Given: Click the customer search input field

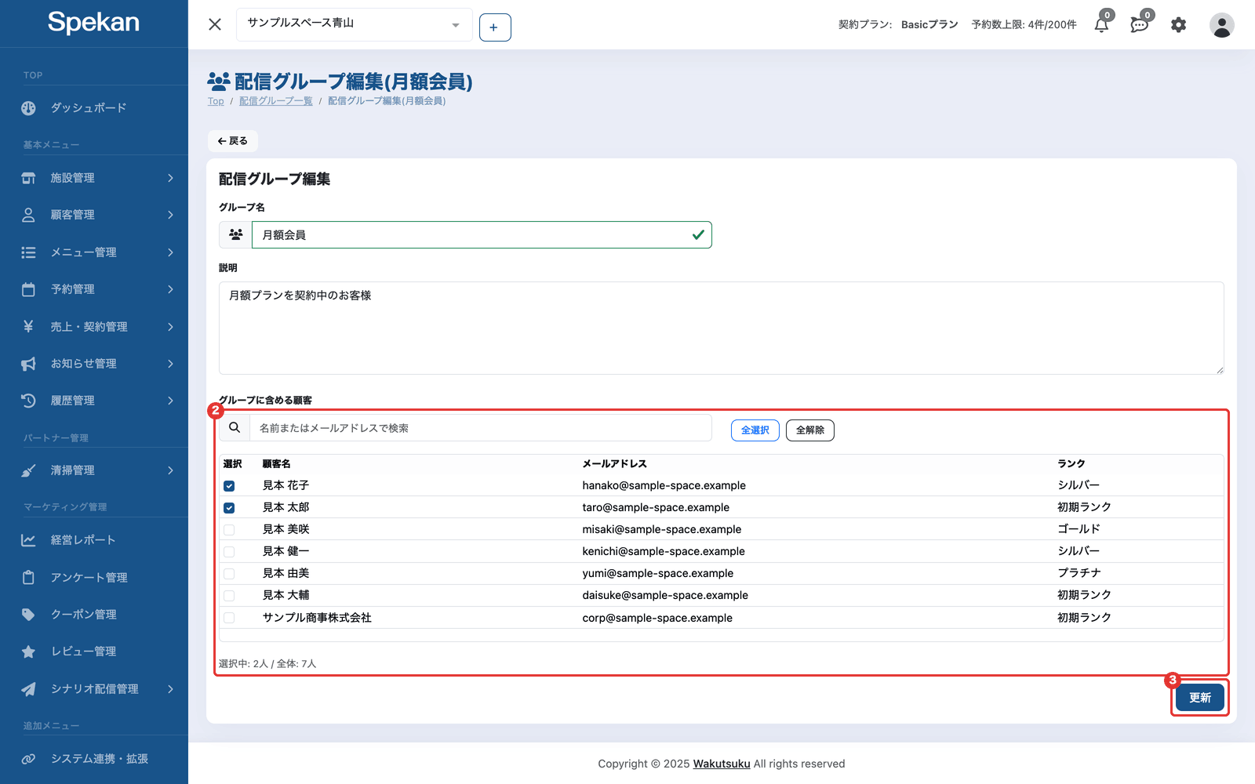Looking at the screenshot, I should click(481, 428).
